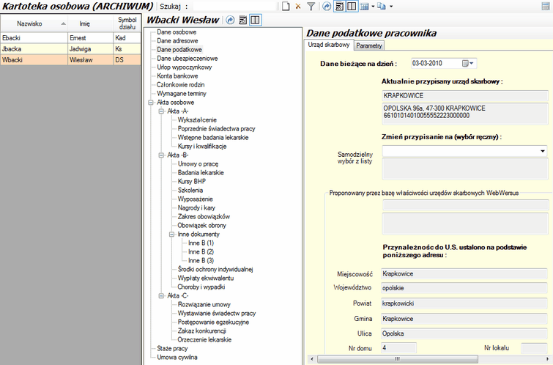Open the Samodzielny wybór z listy dropdown
The height and width of the screenshot is (365, 553).
coord(543,151)
